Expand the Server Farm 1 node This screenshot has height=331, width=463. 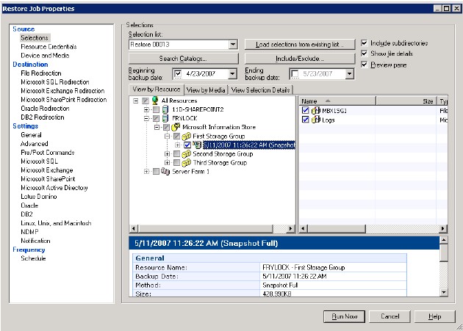146,172
